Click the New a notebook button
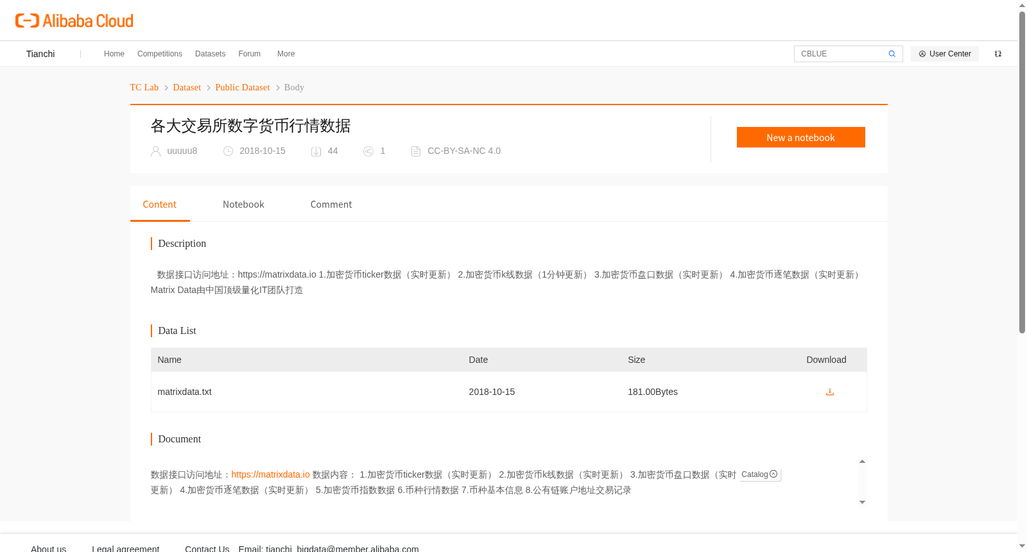Viewport: 1027px width, 552px height. coord(800,137)
